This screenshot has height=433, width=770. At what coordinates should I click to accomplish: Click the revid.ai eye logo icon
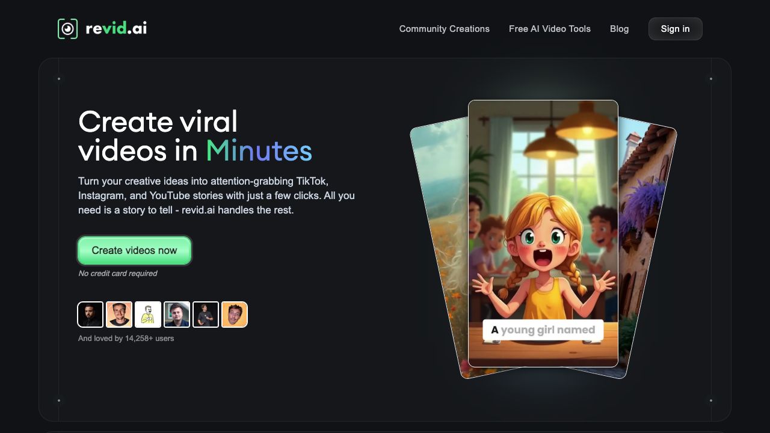tap(68, 29)
